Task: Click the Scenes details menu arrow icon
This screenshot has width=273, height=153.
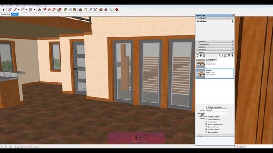Action: (232, 55)
